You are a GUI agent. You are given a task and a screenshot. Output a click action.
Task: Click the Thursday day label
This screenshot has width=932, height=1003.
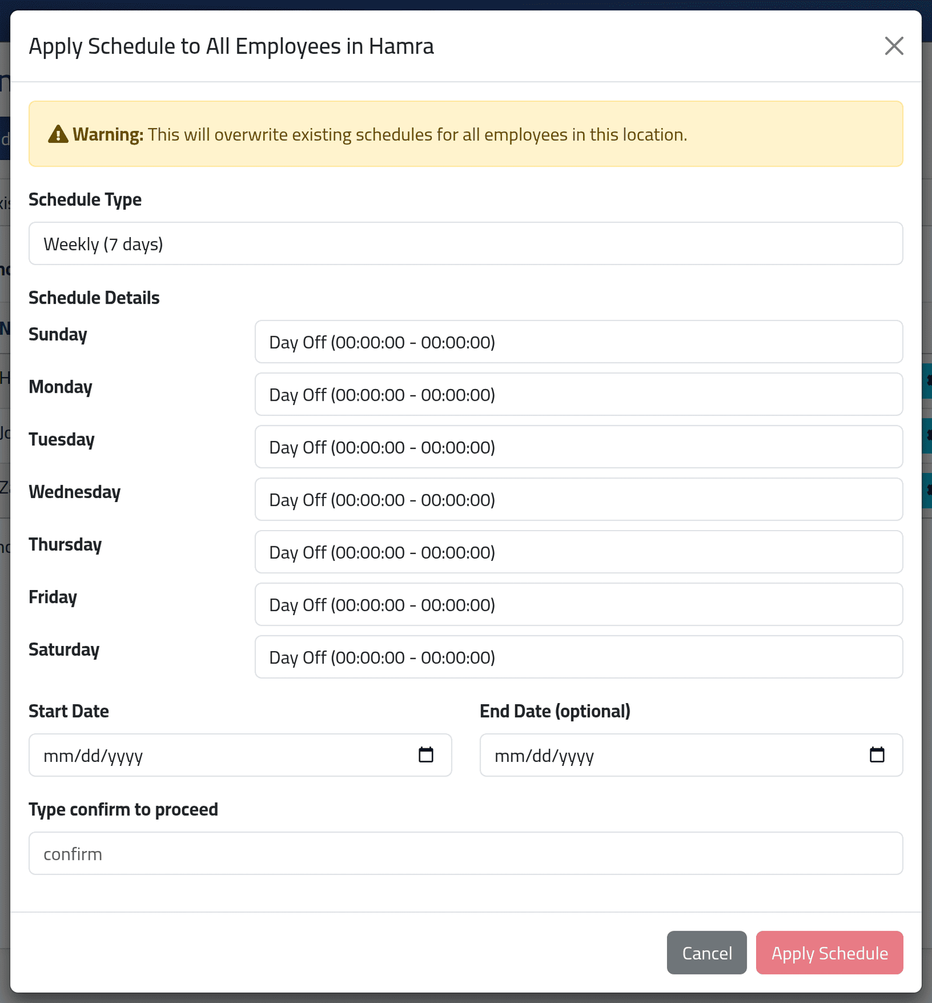[x=65, y=545]
